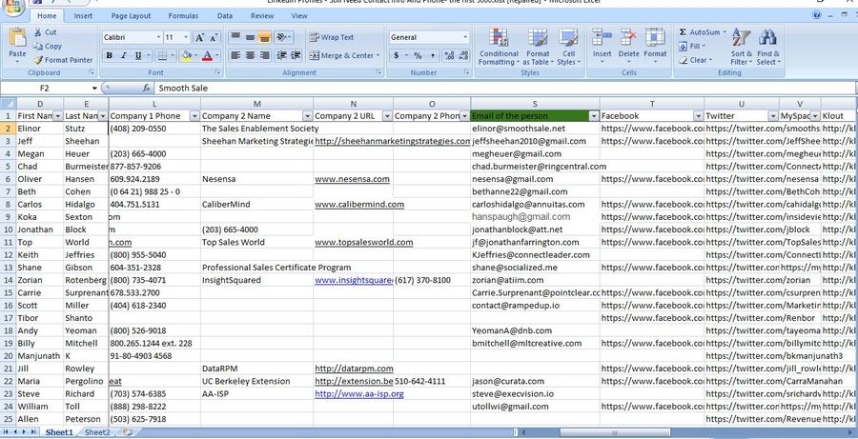Open filter dropdown for Company 1 Phone
Viewport: 858px width, 439px height.
(x=194, y=116)
